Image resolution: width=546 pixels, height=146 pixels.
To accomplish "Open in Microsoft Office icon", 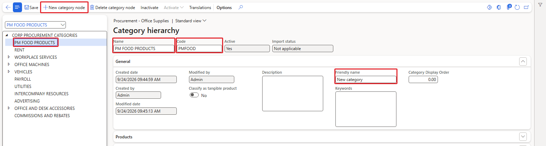I will coord(499,7).
